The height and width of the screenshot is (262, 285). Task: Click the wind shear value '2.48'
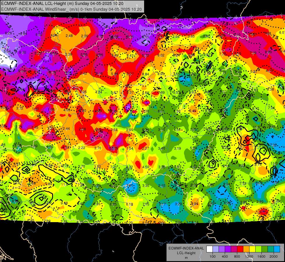(69, 36)
